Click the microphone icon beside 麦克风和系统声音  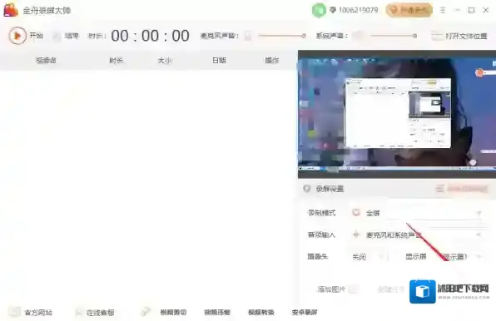(x=356, y=235)
